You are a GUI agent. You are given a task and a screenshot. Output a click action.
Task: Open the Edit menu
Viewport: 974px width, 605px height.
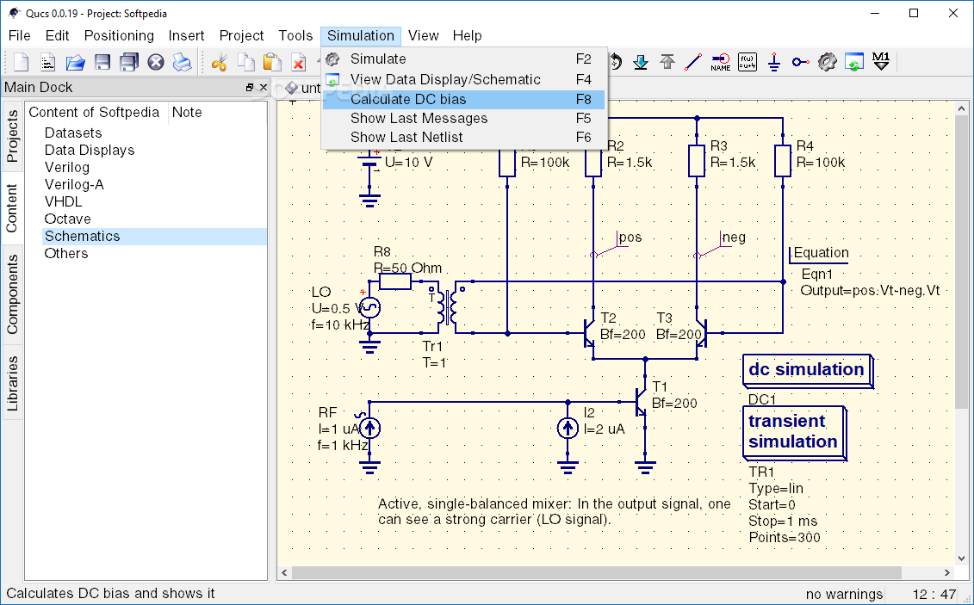pos(57,36)
